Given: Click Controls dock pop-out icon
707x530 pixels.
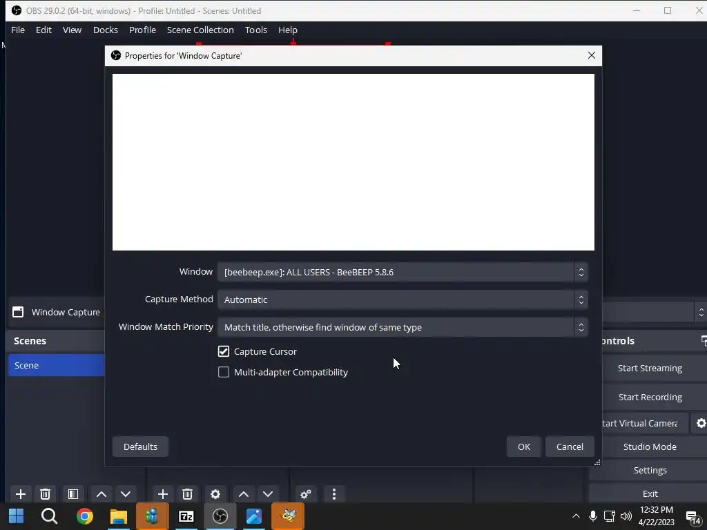Looking at the screenshot, I should [x=704, y=340].
